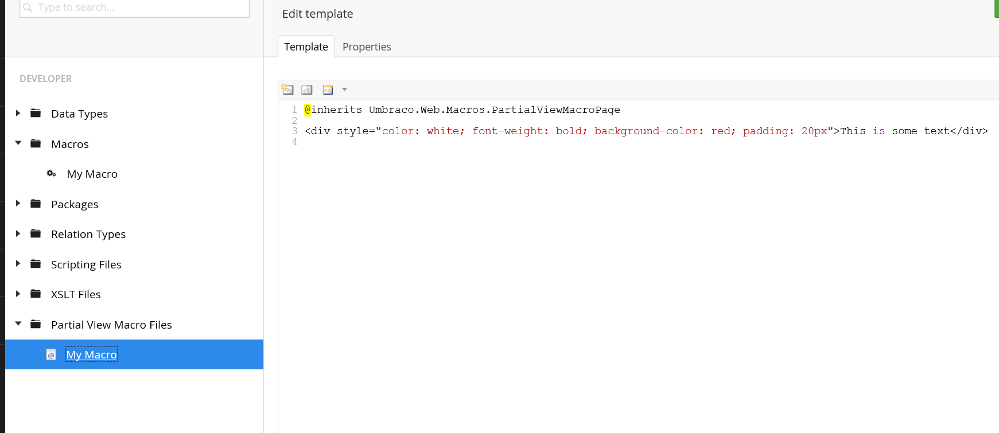Open My Macro under Partial View Macro Files

91,354
